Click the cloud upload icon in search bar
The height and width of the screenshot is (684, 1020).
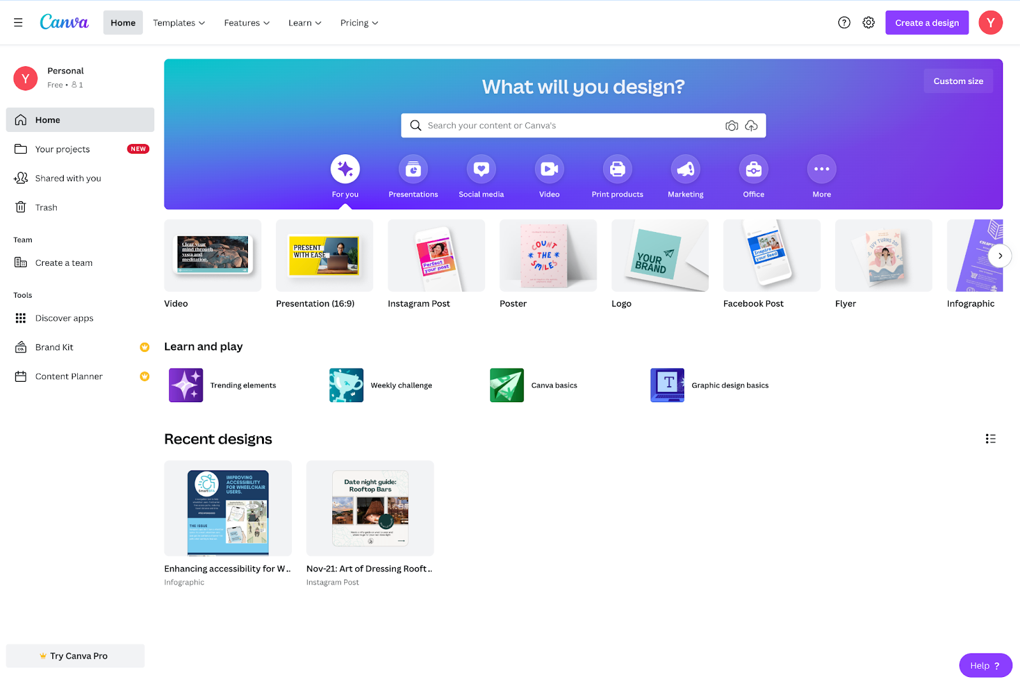(x=752, y=126)
